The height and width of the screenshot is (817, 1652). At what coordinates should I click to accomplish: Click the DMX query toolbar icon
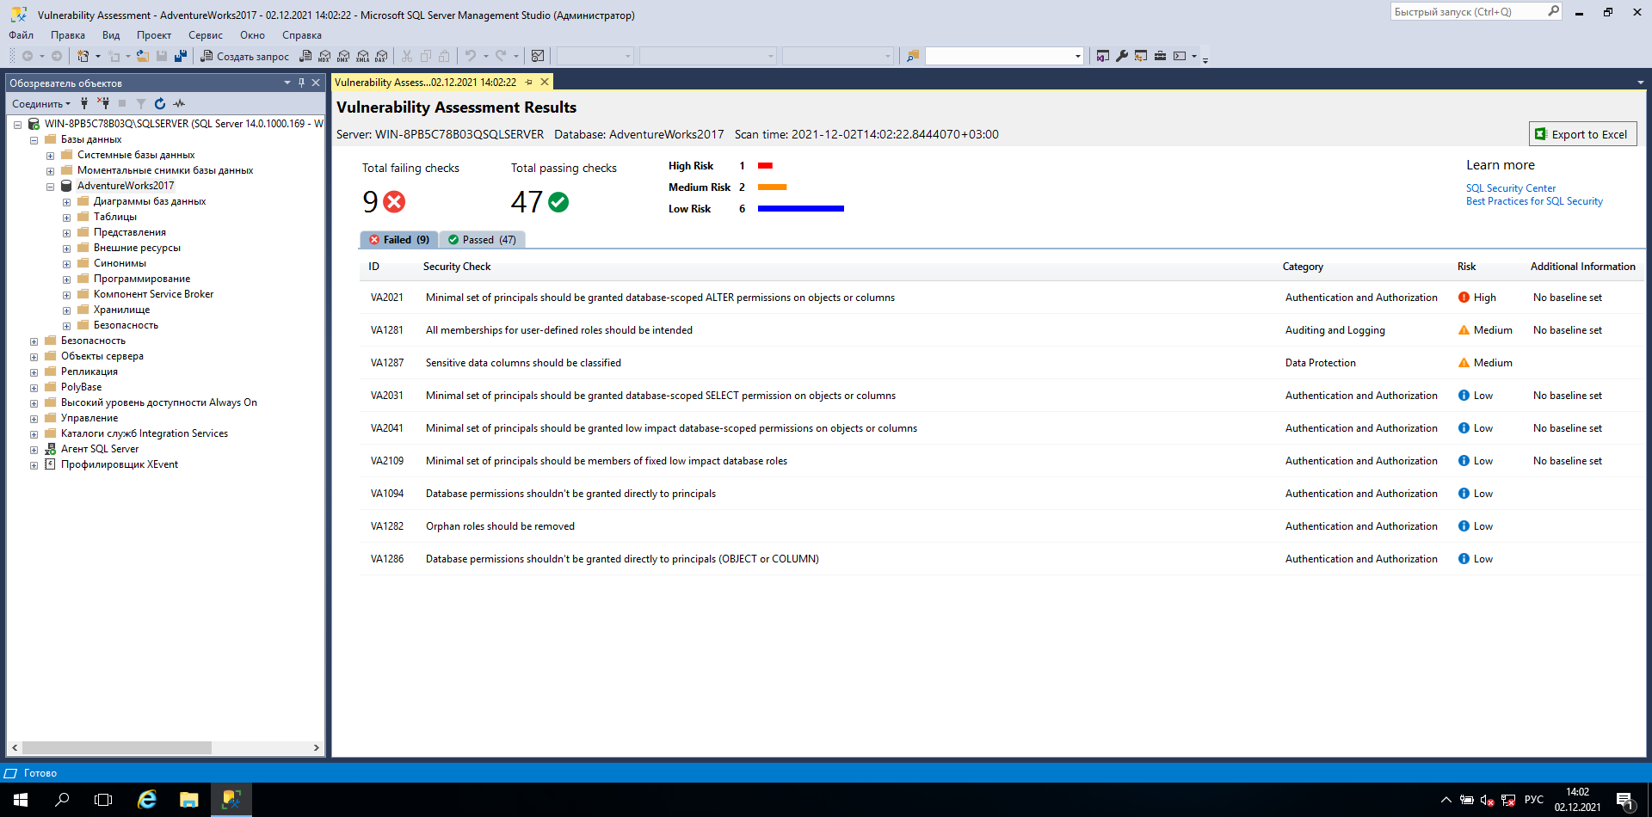click(343, 56)
